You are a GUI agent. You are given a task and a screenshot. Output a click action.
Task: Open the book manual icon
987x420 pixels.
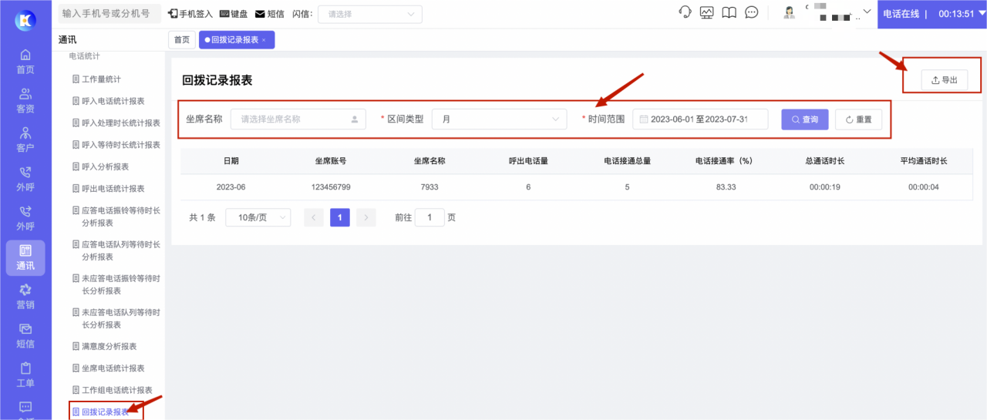pos(729,12)
